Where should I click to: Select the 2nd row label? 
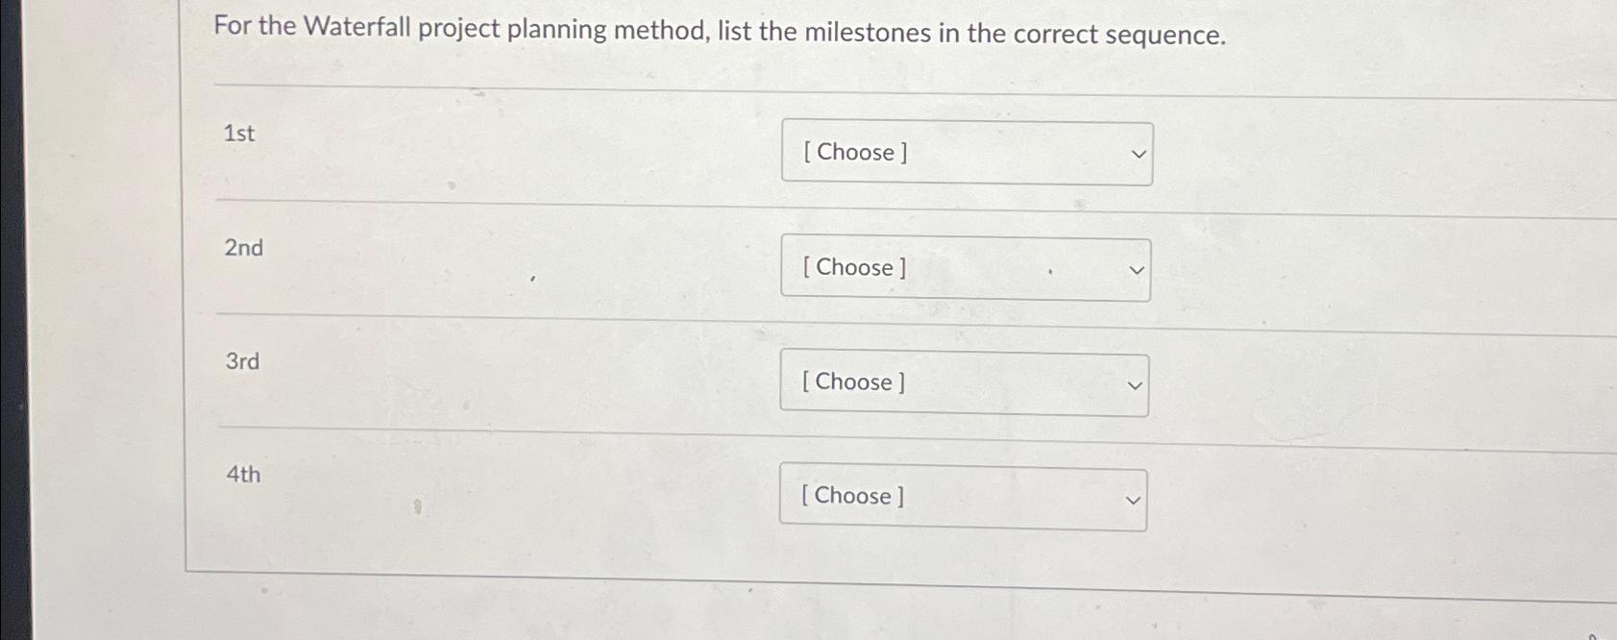[x=242, y=248]
